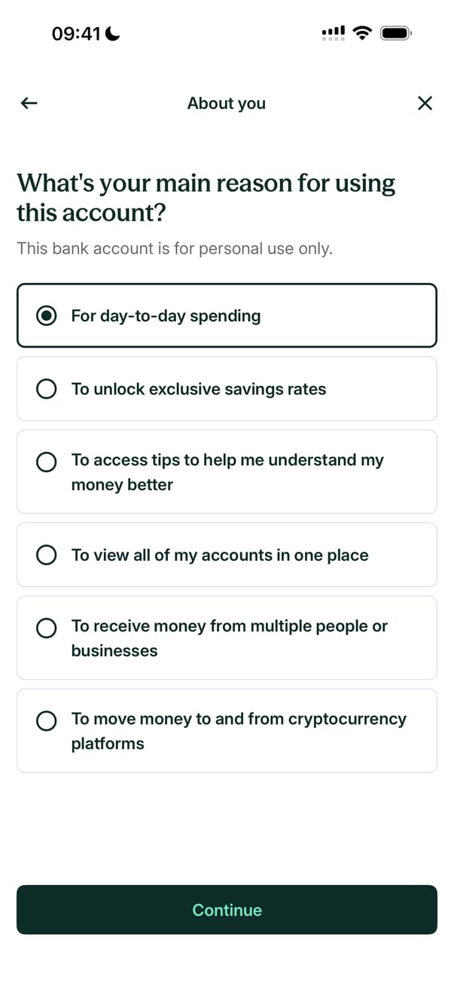Choose the exclusive savings rates radio button
The width and height of the screenshot is (454, 986).
pyautogui.click(x=47, y=389)
